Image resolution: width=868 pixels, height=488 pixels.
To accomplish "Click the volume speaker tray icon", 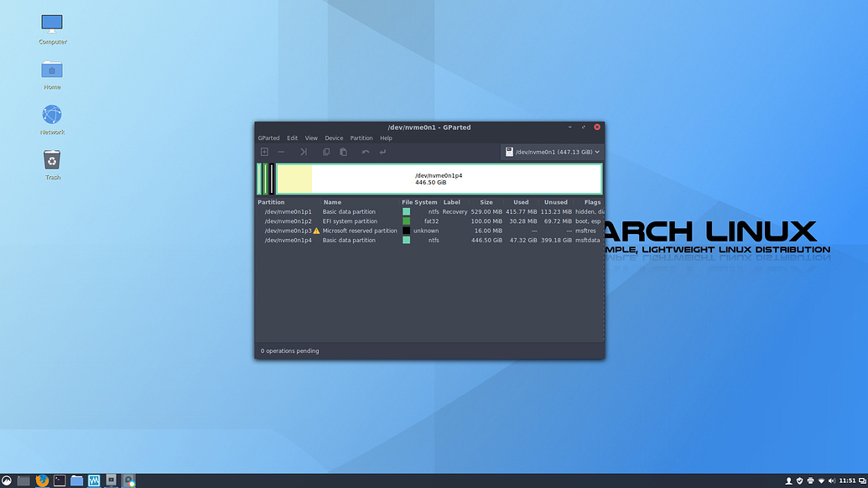I will [x=832, y=480].
